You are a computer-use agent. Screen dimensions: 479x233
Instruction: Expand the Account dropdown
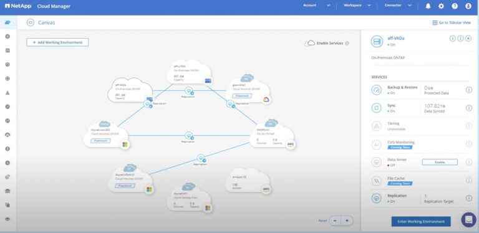click(316, 6)
